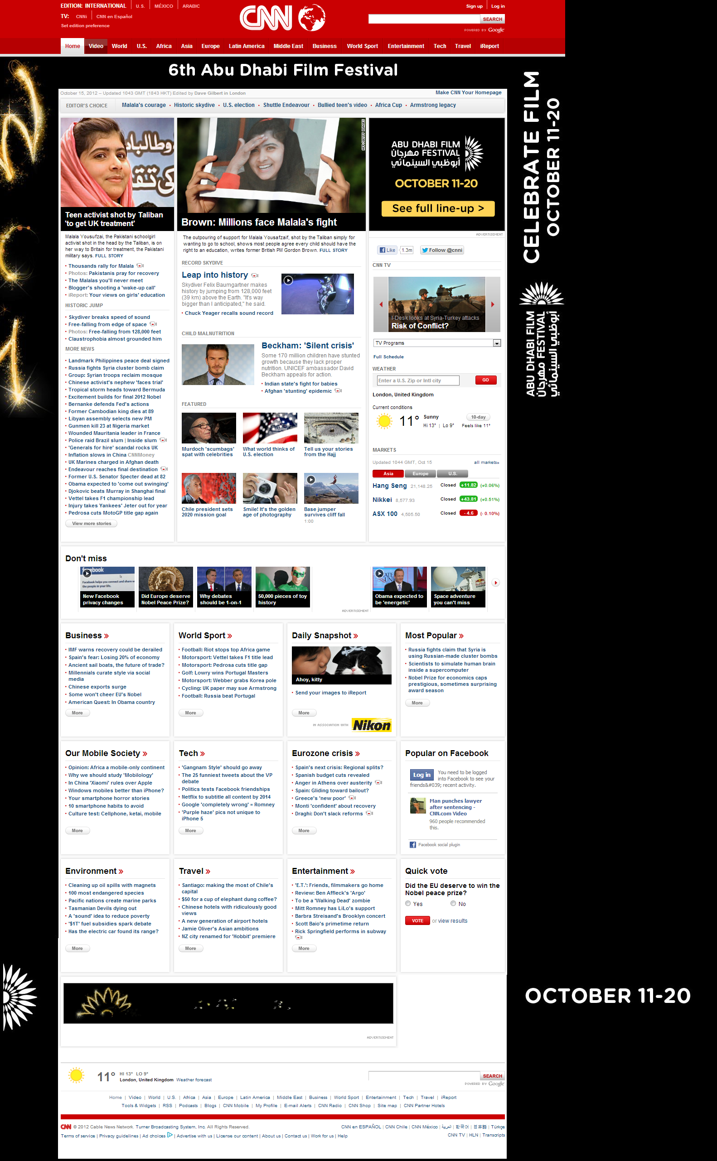Open Set edition preference link
This screenshot has width=717, height=1161.
click(x=85, y=25)
